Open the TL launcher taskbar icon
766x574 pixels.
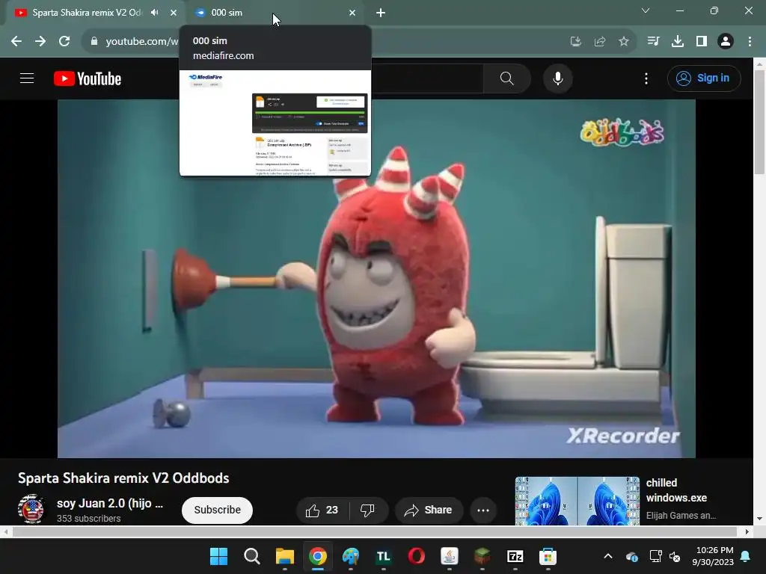pos(384,556)
